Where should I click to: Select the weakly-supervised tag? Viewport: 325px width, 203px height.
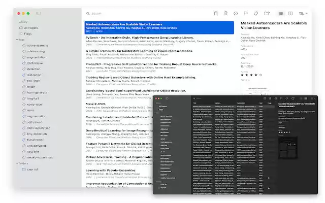point(40,157)
